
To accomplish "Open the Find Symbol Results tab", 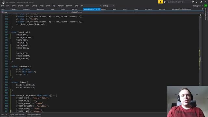I will pos(34,115).
